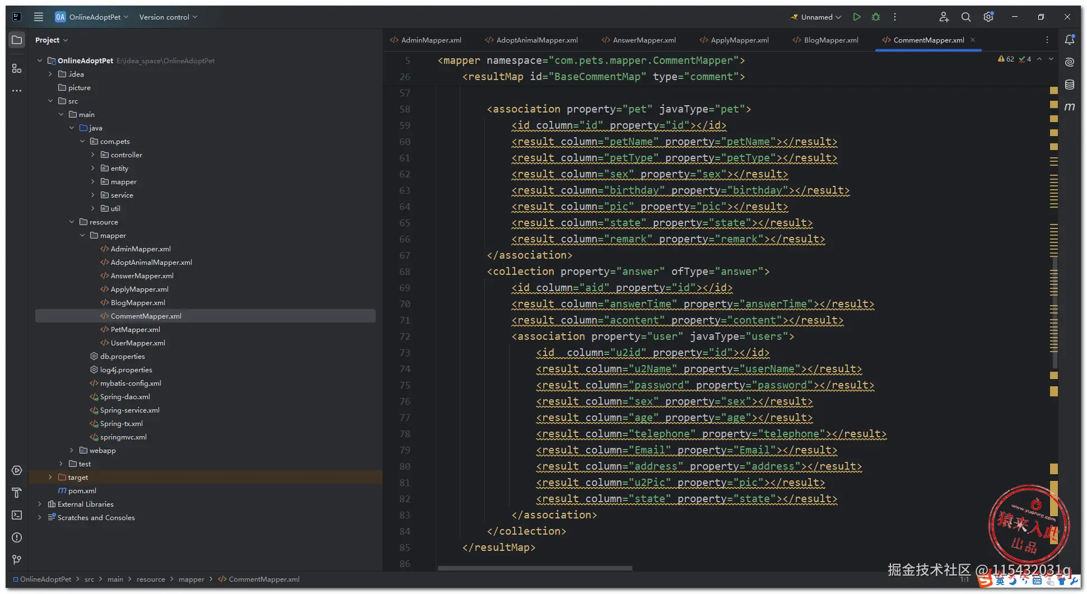Image resolution: width=1087 pixels, height=594 pixels.
Task: Select PetMapper.xml in project tree
Action: tap(135, 329)
